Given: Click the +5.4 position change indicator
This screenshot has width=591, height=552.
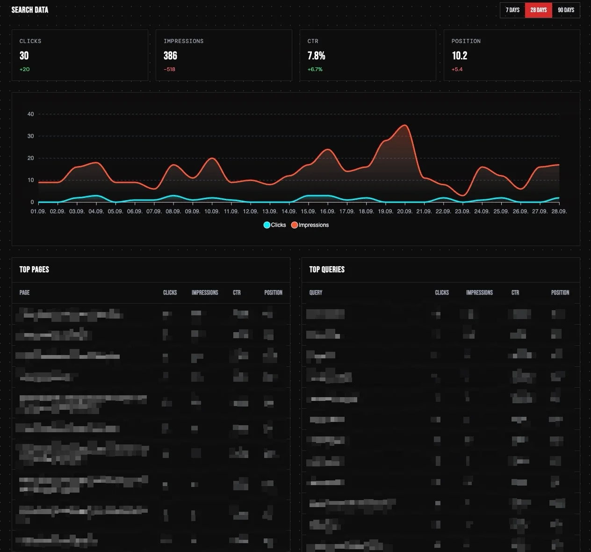Looking at the screenshot, I should [457, 69].
